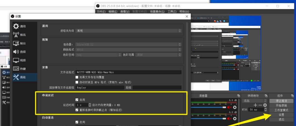Uncheck 启用 under 串流延迟
The image size is (296, 126).
[x=77, y=100]
